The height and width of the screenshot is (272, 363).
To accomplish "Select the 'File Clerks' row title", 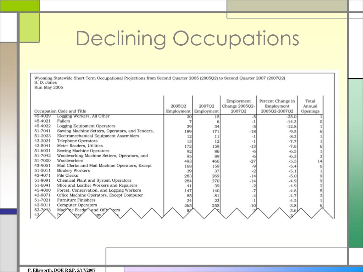I will click(67, 175).
